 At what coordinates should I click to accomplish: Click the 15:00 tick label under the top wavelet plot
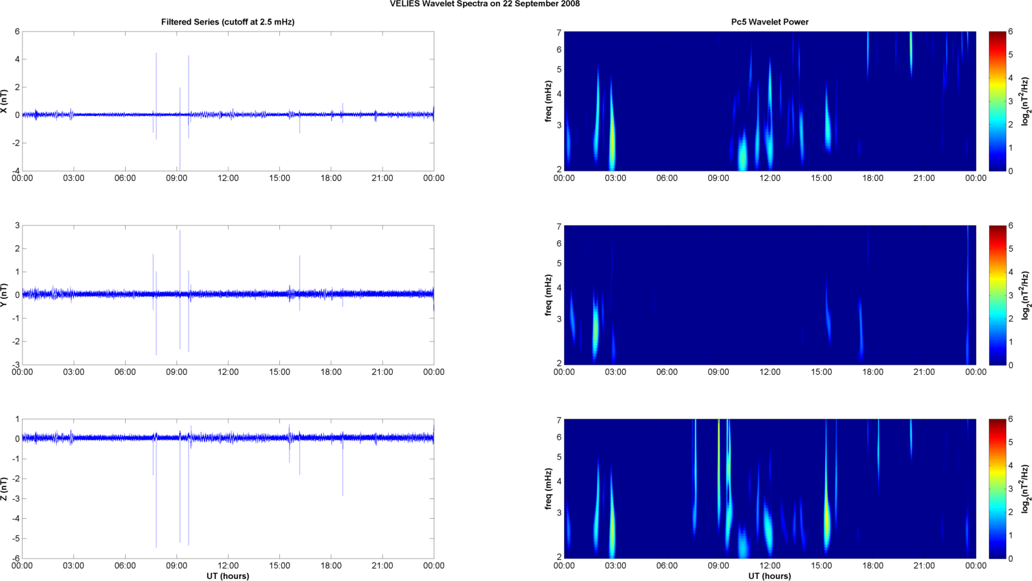(822, 178)
